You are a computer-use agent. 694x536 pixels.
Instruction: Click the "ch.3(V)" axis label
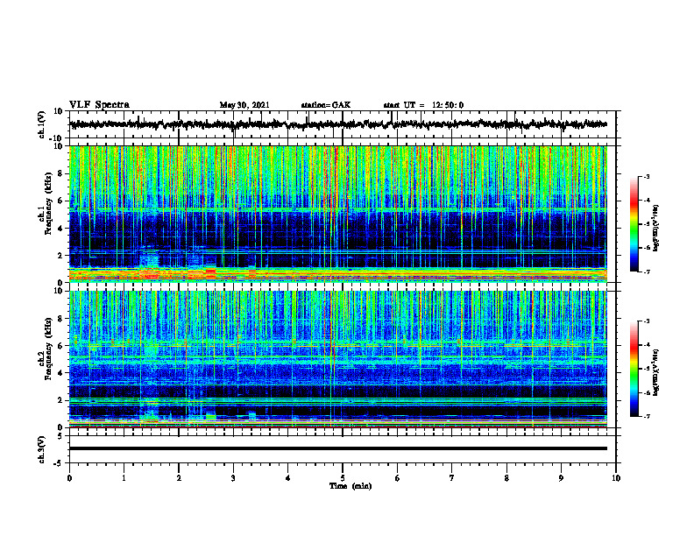coord(42,449)
